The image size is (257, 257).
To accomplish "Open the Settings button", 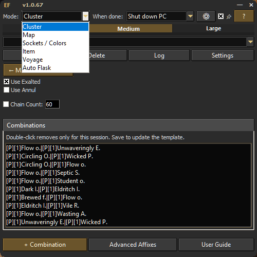I will 223,56.
